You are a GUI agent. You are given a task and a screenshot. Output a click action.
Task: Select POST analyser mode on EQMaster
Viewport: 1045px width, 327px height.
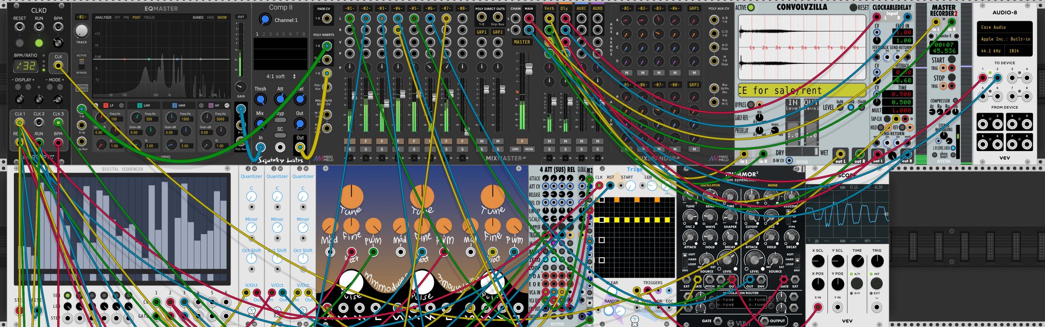[136, 18]
